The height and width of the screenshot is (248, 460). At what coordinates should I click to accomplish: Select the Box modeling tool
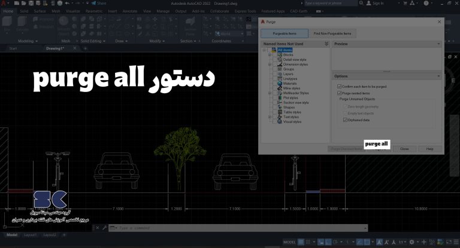coord(7,23)
